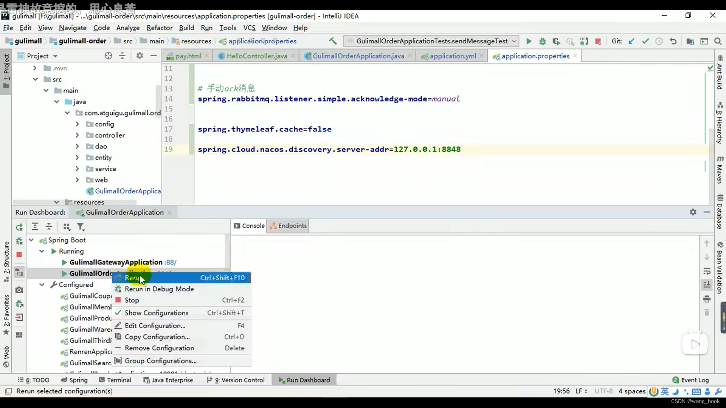Click Edit Configuration from context menu
Screen dimensions: 726x408
click(x=155, y=325)
